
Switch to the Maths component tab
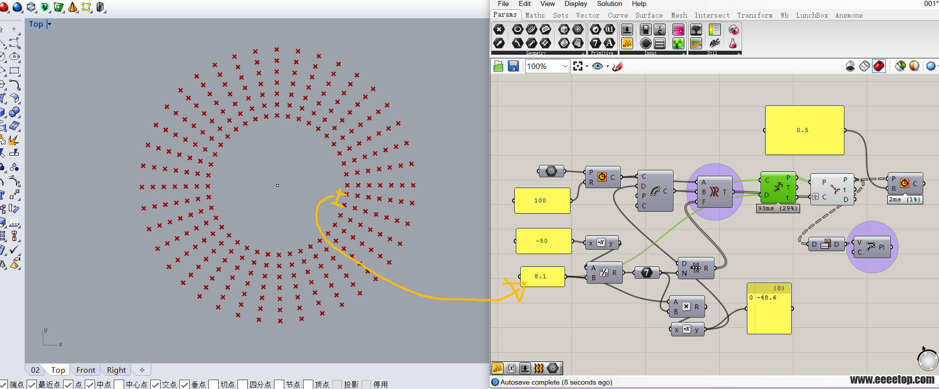pos(535,15)
